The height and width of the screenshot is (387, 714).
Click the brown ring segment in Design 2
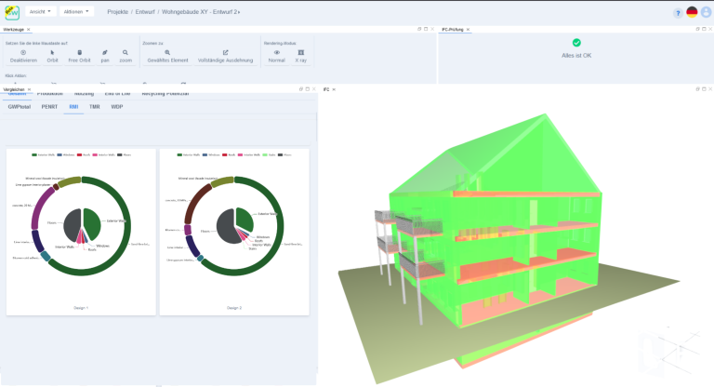coord(195,201)
